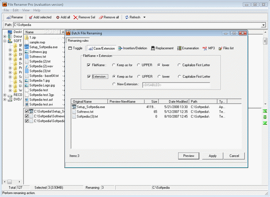270x197 pixels.
Task: Select Extension UPPER radio option
Action: [139, 77]
